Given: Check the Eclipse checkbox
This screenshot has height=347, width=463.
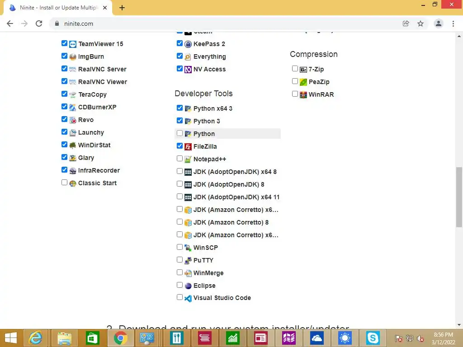Looking at the screenshot, I should click(180, 285).
